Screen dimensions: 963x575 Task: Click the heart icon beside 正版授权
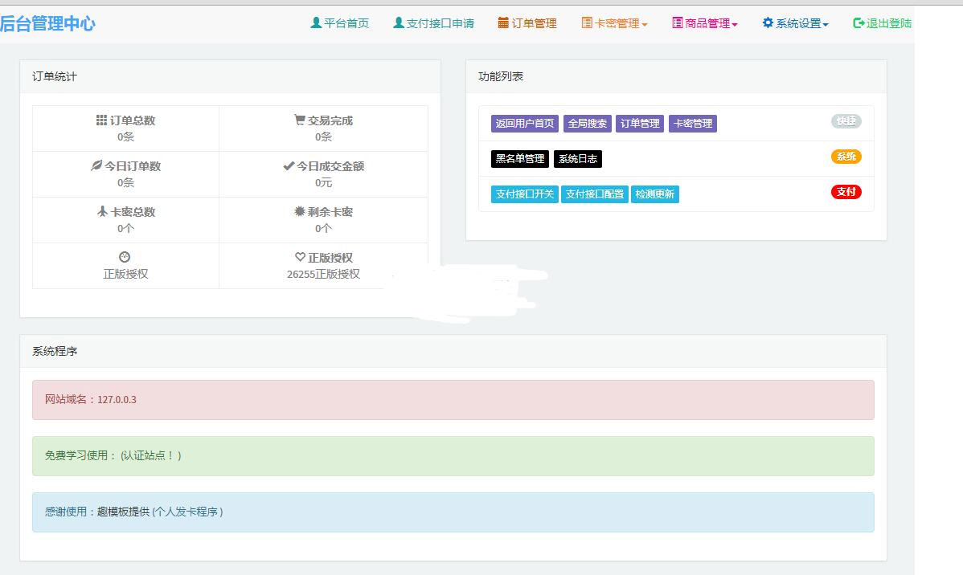(300, 258)
